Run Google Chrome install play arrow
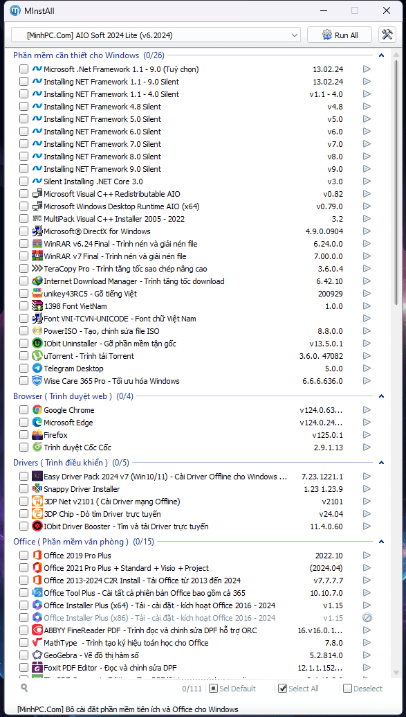Screen dimensions: 406x717 pos(367,410)
